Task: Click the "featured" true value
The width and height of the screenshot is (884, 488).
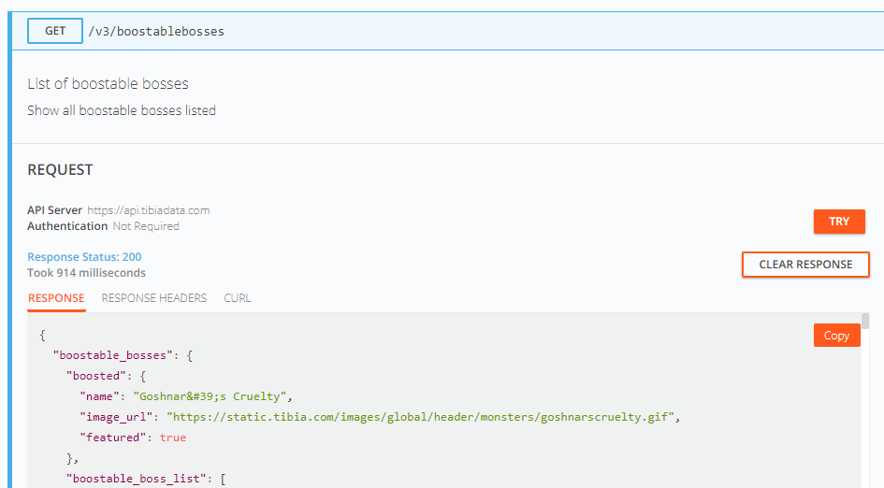Action: coord(172,438)
